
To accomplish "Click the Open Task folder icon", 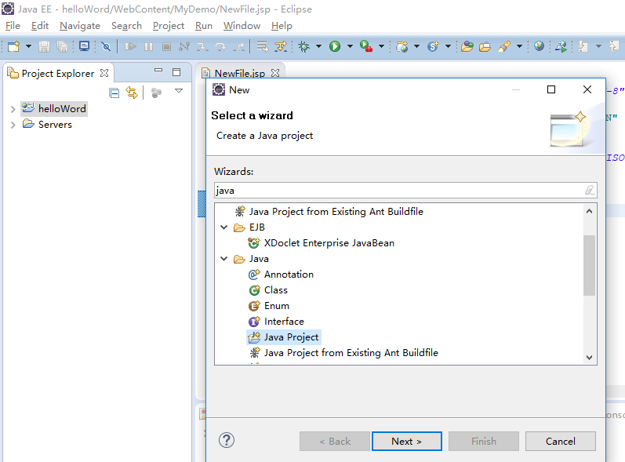I will [485, 46].
